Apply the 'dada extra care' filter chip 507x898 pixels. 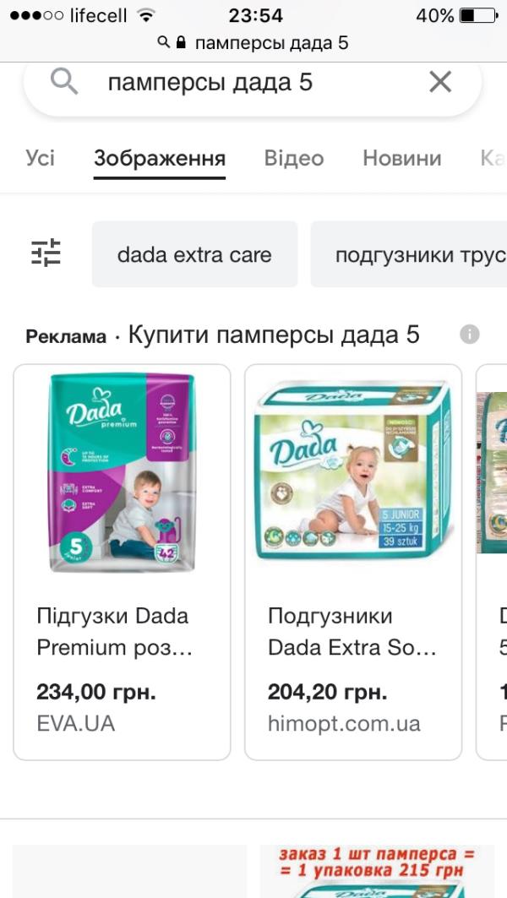pos(195,254)
